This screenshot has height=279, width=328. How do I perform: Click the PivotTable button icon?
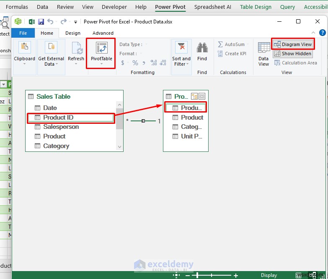101,48
